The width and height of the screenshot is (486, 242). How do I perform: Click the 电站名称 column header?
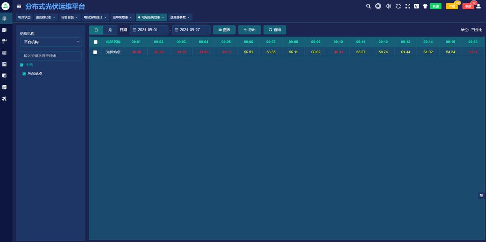click(x=113, y=42)
